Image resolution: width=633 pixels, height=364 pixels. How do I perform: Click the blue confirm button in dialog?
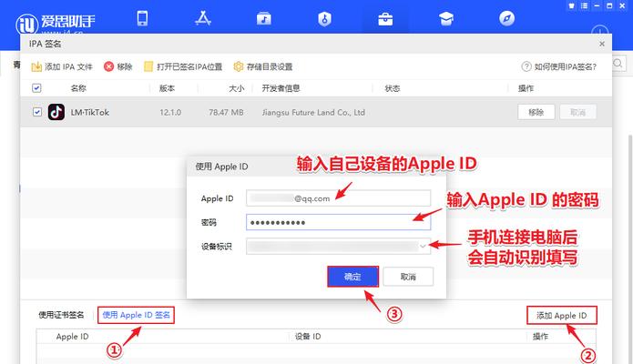(x=352, y=277)
